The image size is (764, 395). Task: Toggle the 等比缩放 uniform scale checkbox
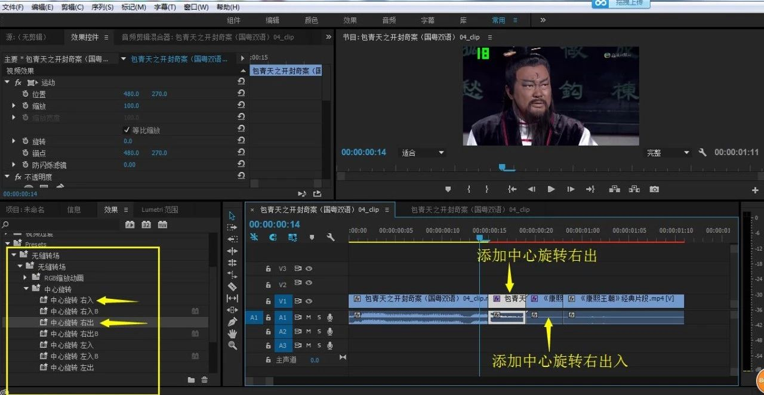tap(127, 129)
